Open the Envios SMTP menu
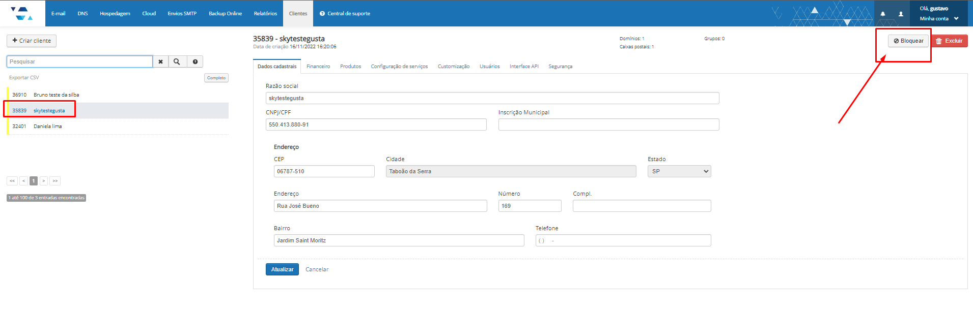The width and height of the screenshot is (973, 313). click(182, 13)
